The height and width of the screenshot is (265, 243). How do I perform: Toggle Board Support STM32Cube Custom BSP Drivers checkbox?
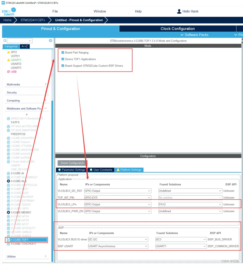pos(63,66)
